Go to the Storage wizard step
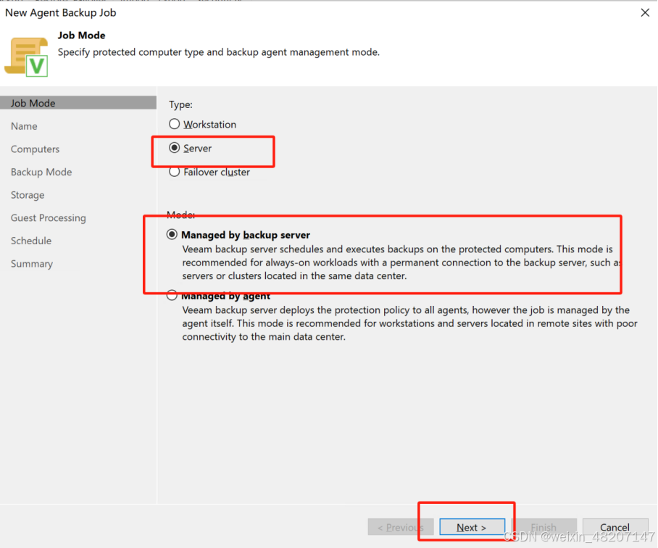Image resolution: width=658 pixels, height=548 pixels. [x=28, y=195]
